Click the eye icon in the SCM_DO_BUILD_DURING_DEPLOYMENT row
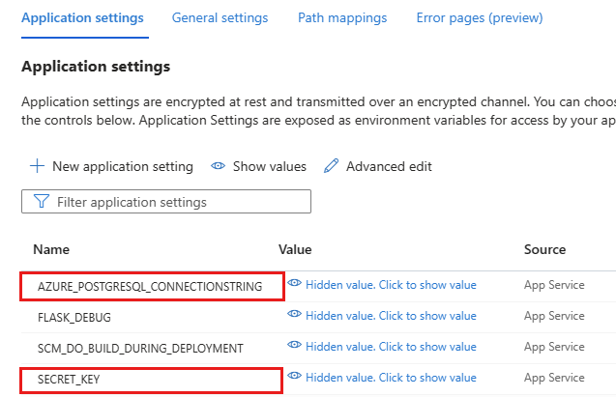 tap(295, 347)
